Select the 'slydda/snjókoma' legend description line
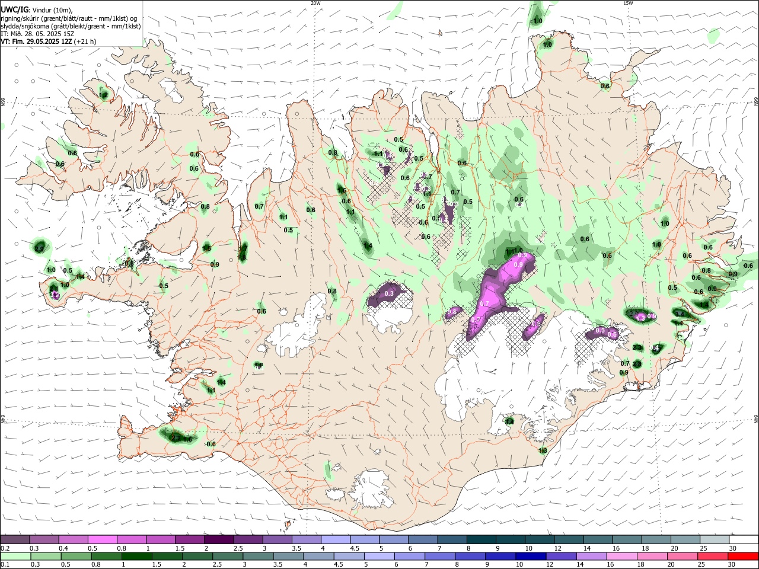The width and height of the screenshot is (759, 569). (71, 26)
